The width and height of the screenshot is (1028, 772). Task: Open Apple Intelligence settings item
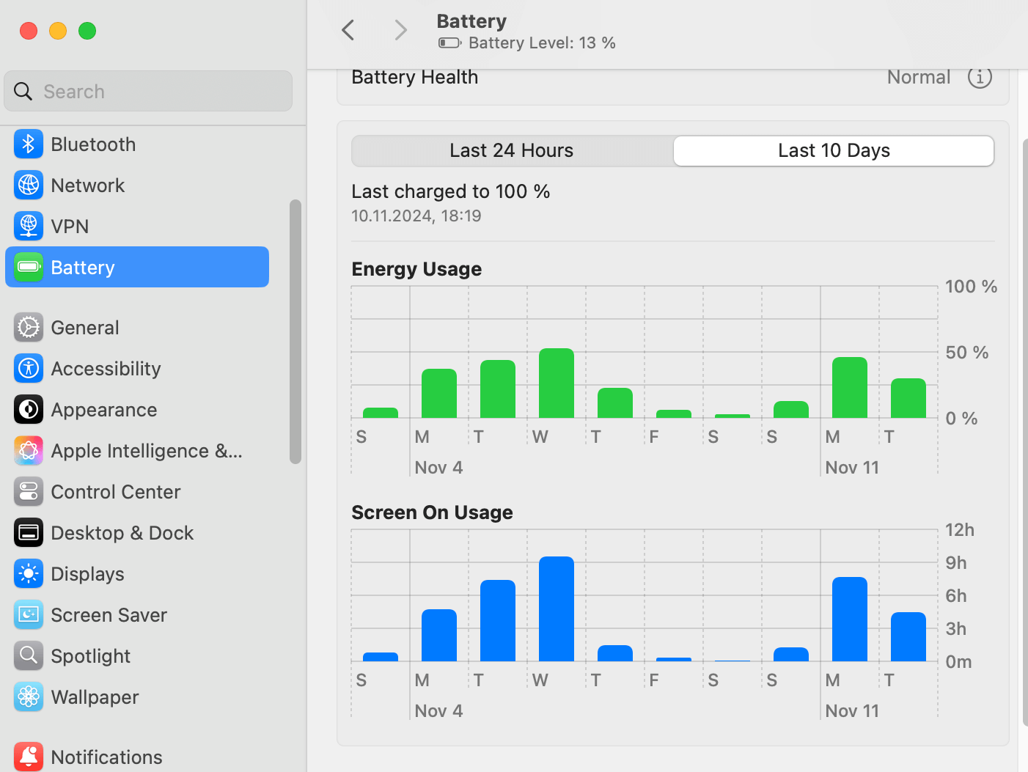point(146,451)
